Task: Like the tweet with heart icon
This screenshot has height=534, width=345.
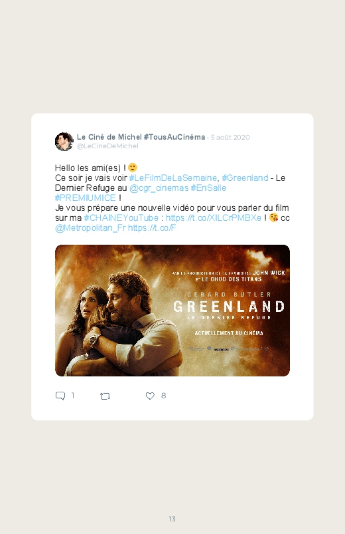Action: point(150,396)
